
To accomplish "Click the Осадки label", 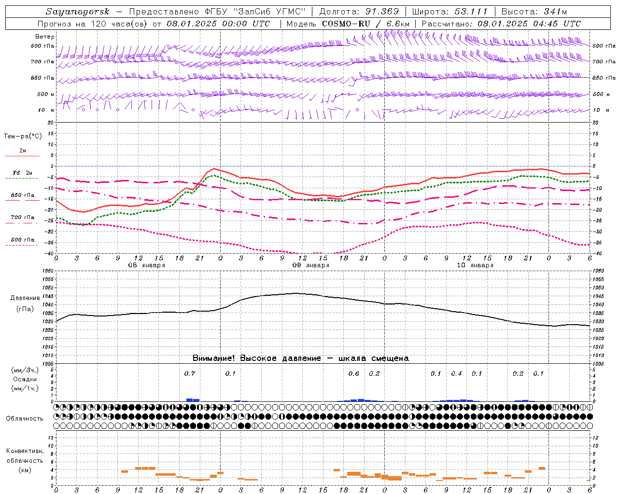I will click(x=24, y=379).
